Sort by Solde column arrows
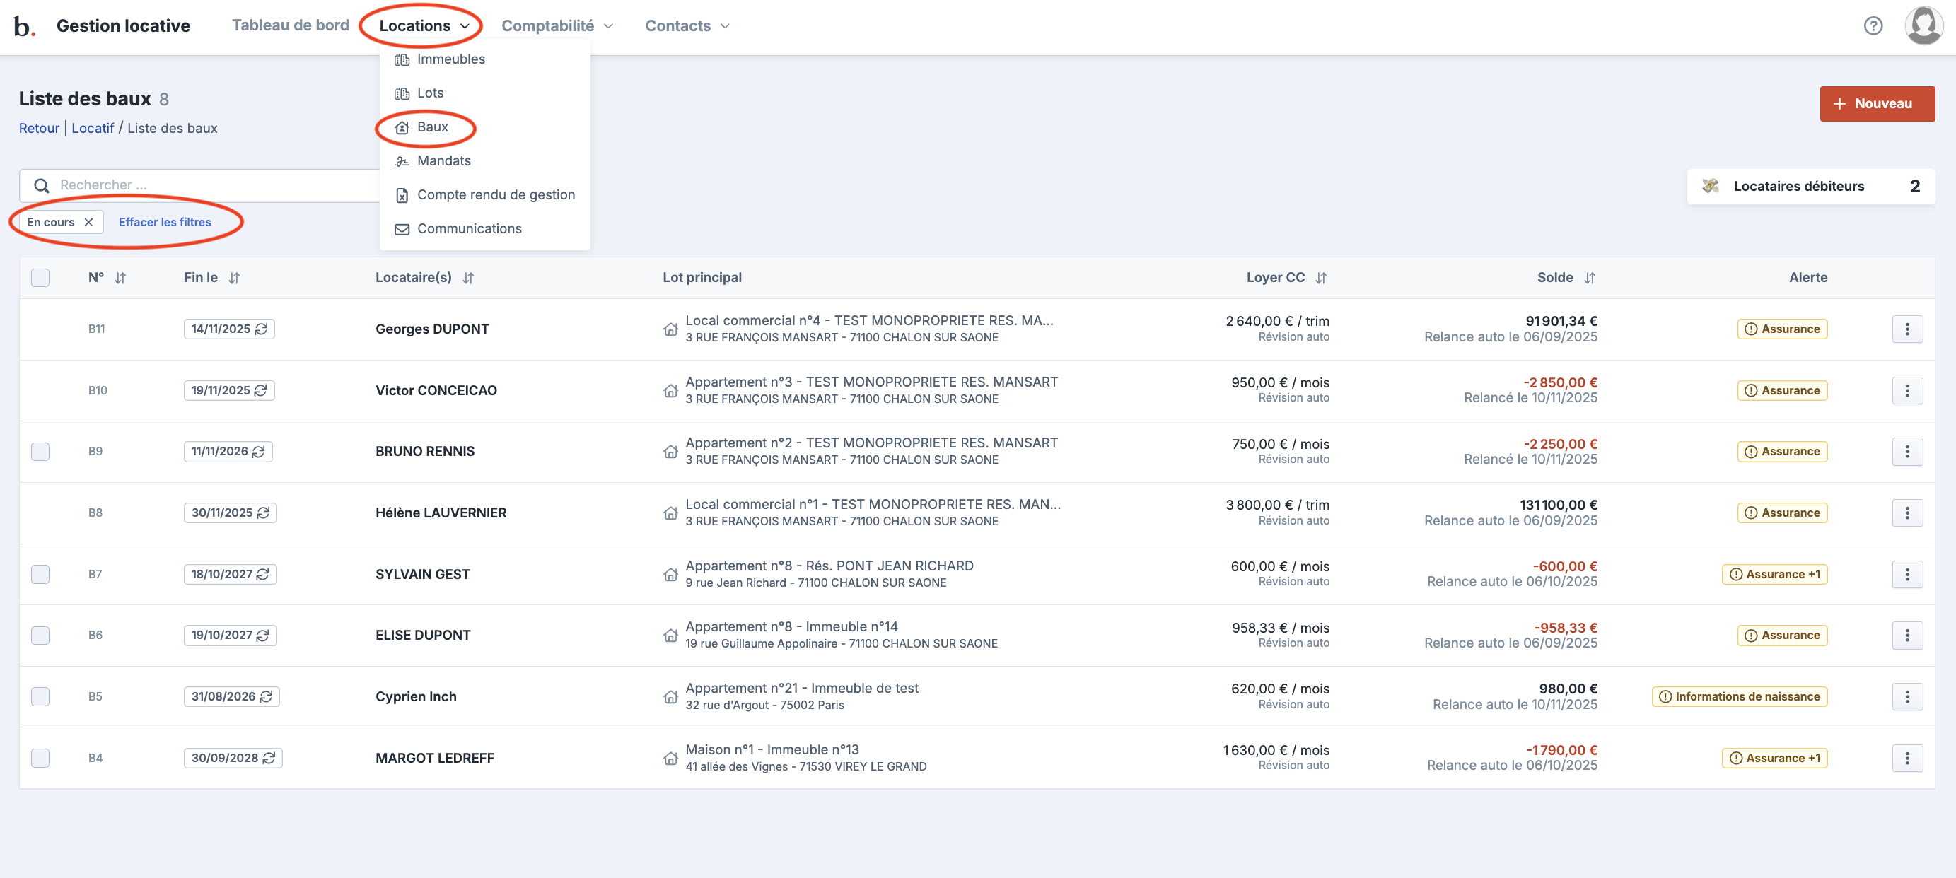 (x=1589, y=279)
